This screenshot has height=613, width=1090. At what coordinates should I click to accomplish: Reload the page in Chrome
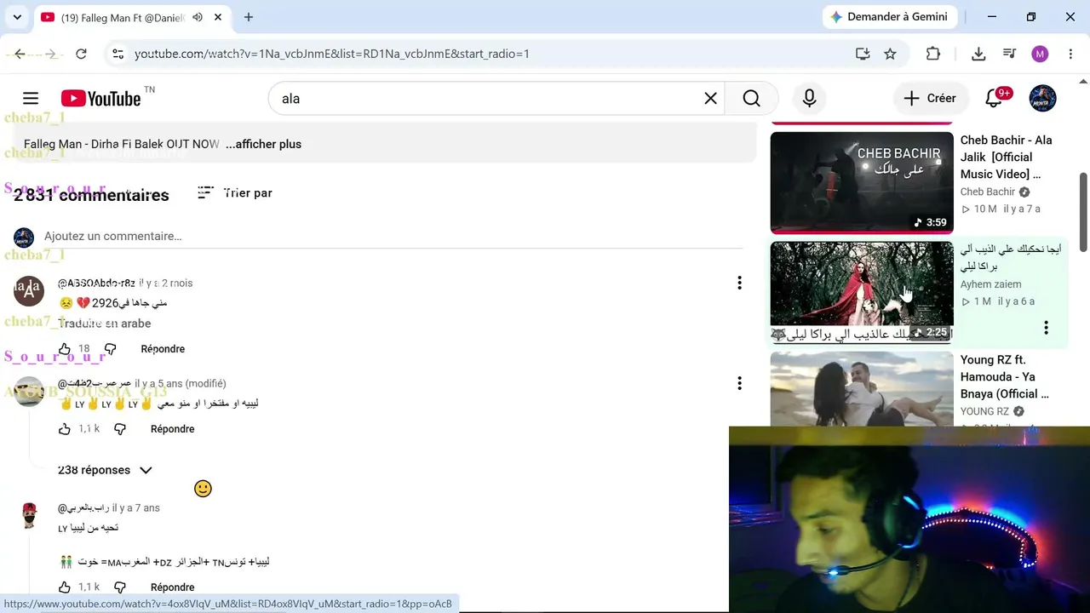click(81, 54)
